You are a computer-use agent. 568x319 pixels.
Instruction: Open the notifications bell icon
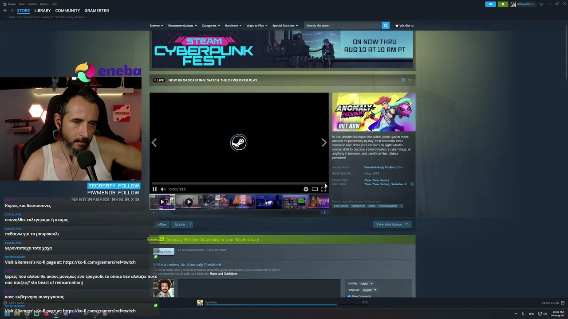[x=503, y=4]
